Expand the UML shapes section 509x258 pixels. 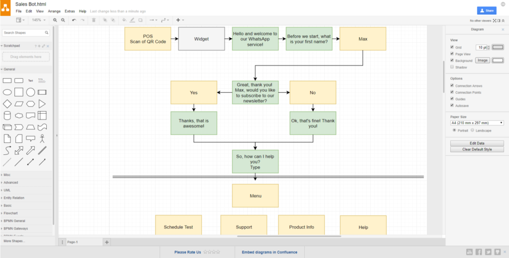[7, 190]
